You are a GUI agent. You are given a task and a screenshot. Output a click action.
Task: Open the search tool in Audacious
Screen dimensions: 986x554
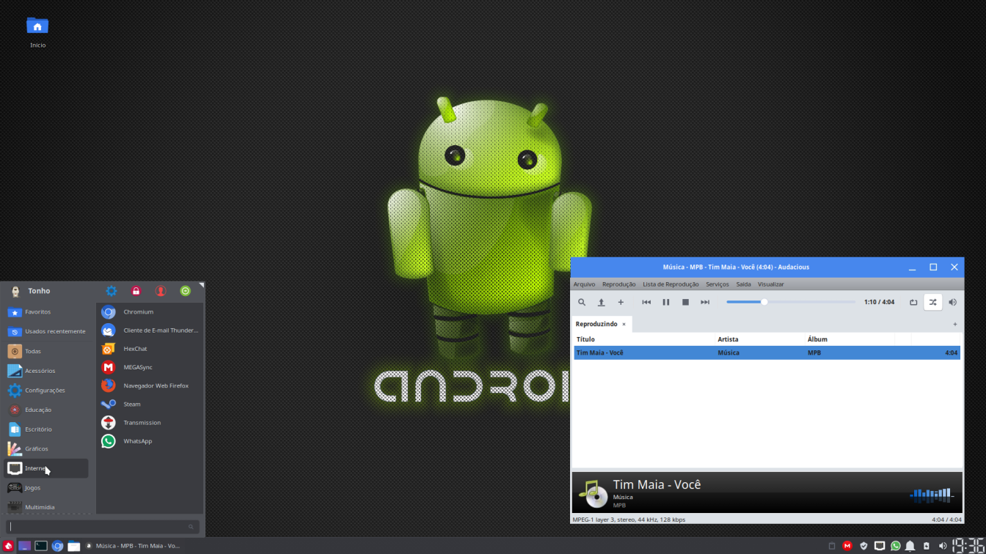(582, 302)
